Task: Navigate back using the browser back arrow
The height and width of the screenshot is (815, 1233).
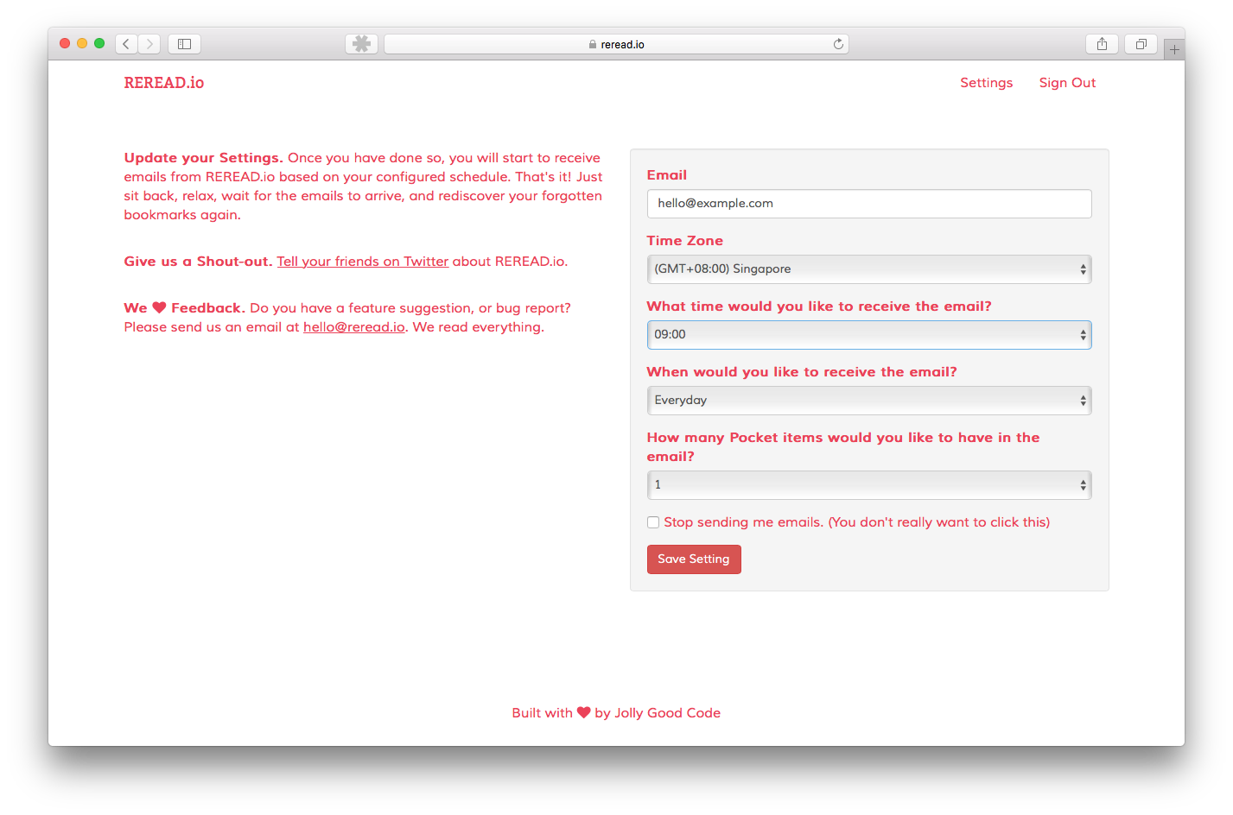Action: point(125,43)
